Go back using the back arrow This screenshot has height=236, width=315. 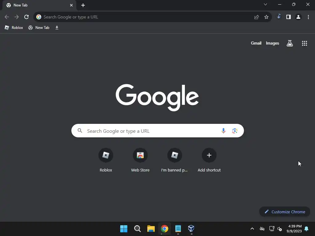7,17
